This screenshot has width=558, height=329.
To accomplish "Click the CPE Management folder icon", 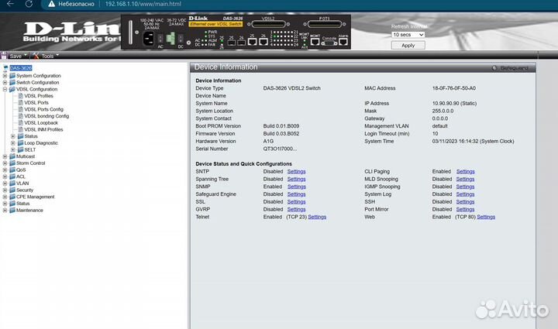I will point(12,197).
